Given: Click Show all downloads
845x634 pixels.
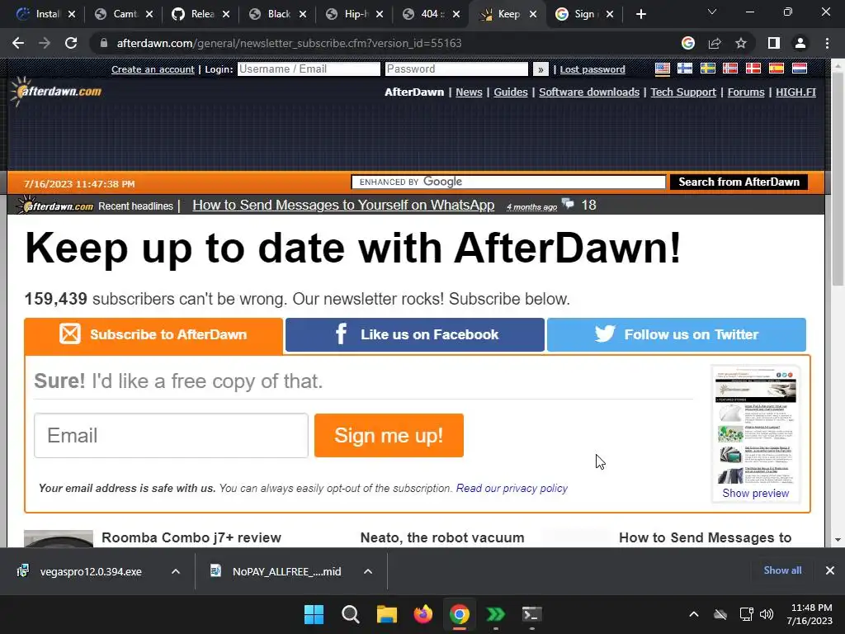Looking at the screenshot, I should click(782, 570).
